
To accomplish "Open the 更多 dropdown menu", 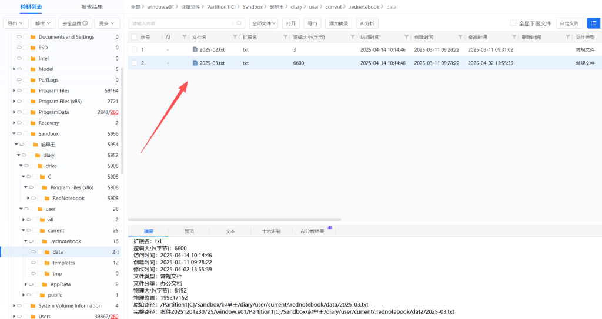I will pyautogui.click(x=106, y=23).
